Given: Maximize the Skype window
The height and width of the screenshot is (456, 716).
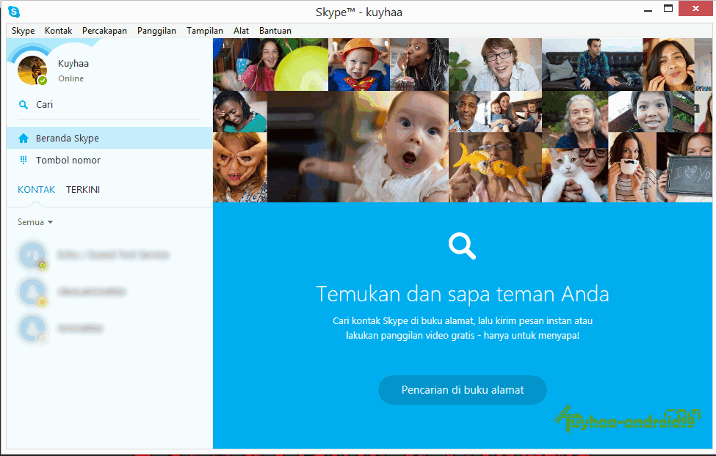Looking at the screenshot, I should [x=668, y=9].
